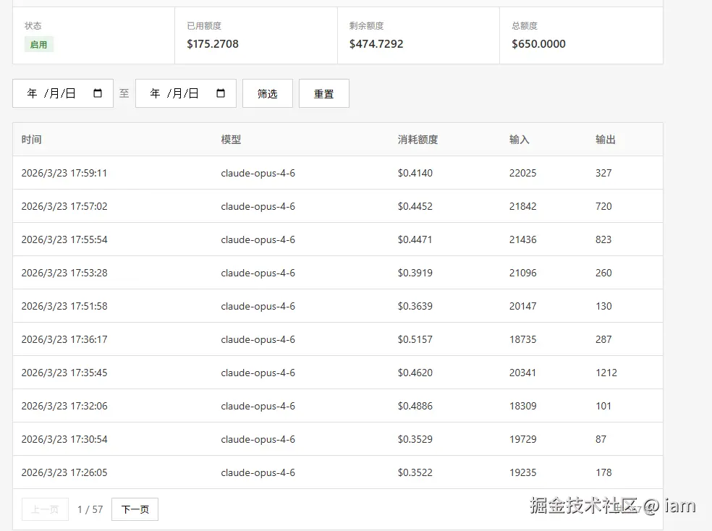Screen dimensions: 712x531
Task: Select the first claude-opus-4-6 record row
Action: pyautogui.click(x=289, y=172)
